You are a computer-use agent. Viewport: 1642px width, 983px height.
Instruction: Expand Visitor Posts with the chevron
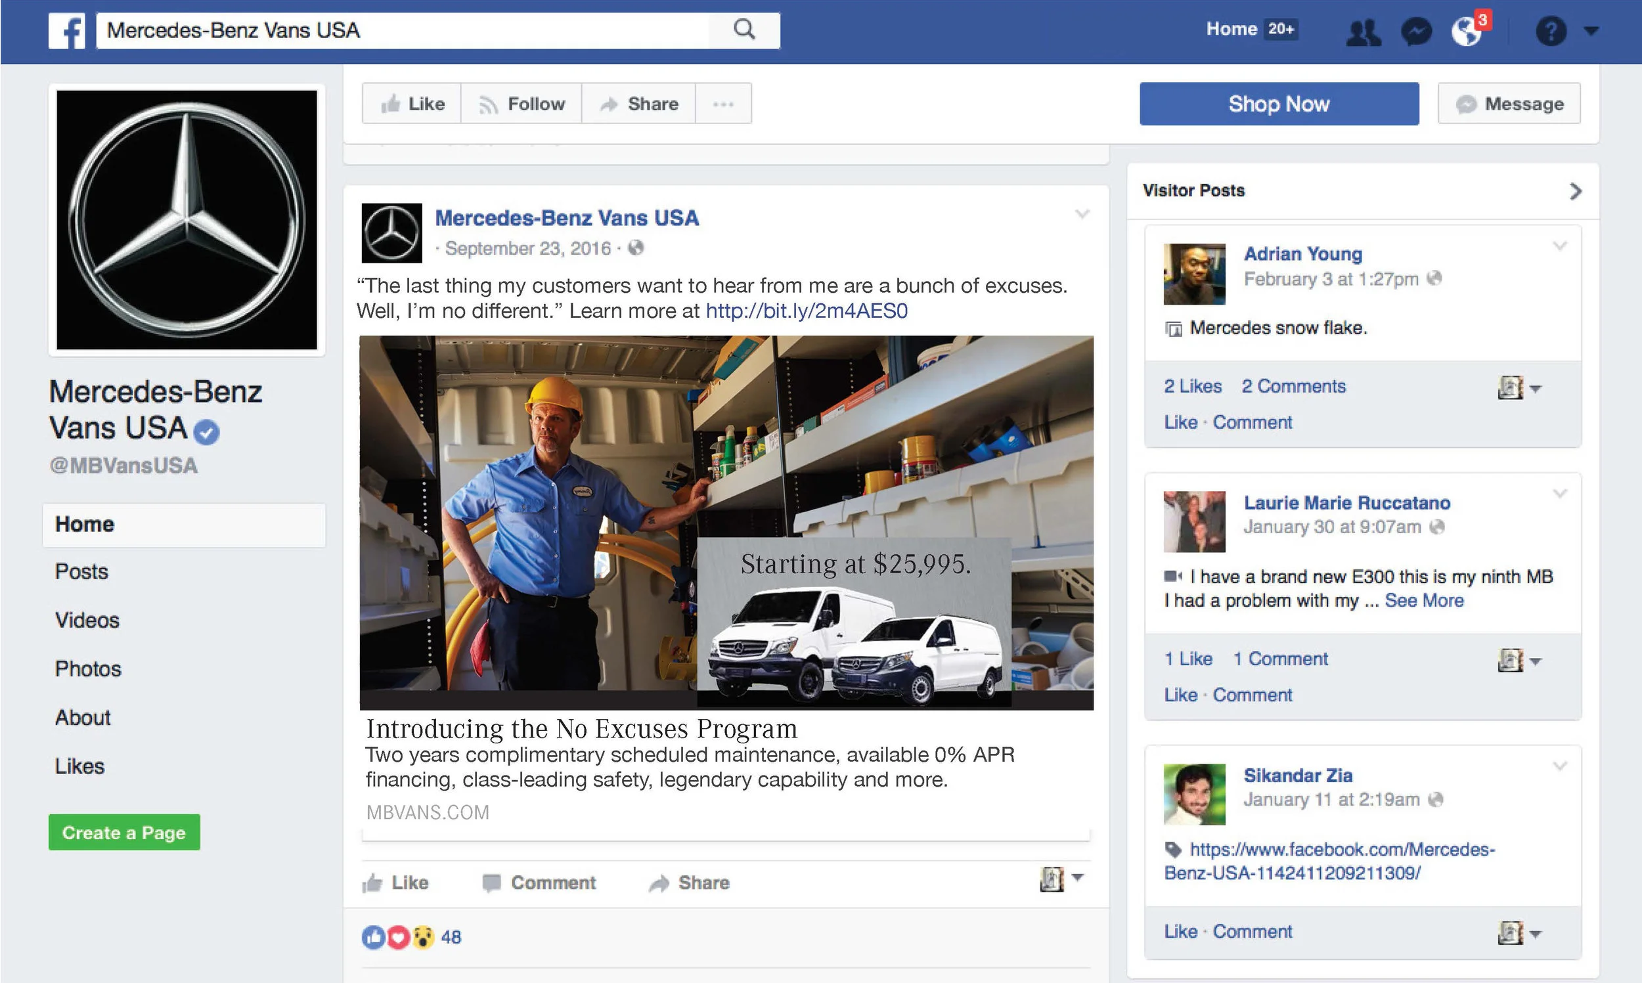click(x=1575, y=192)
